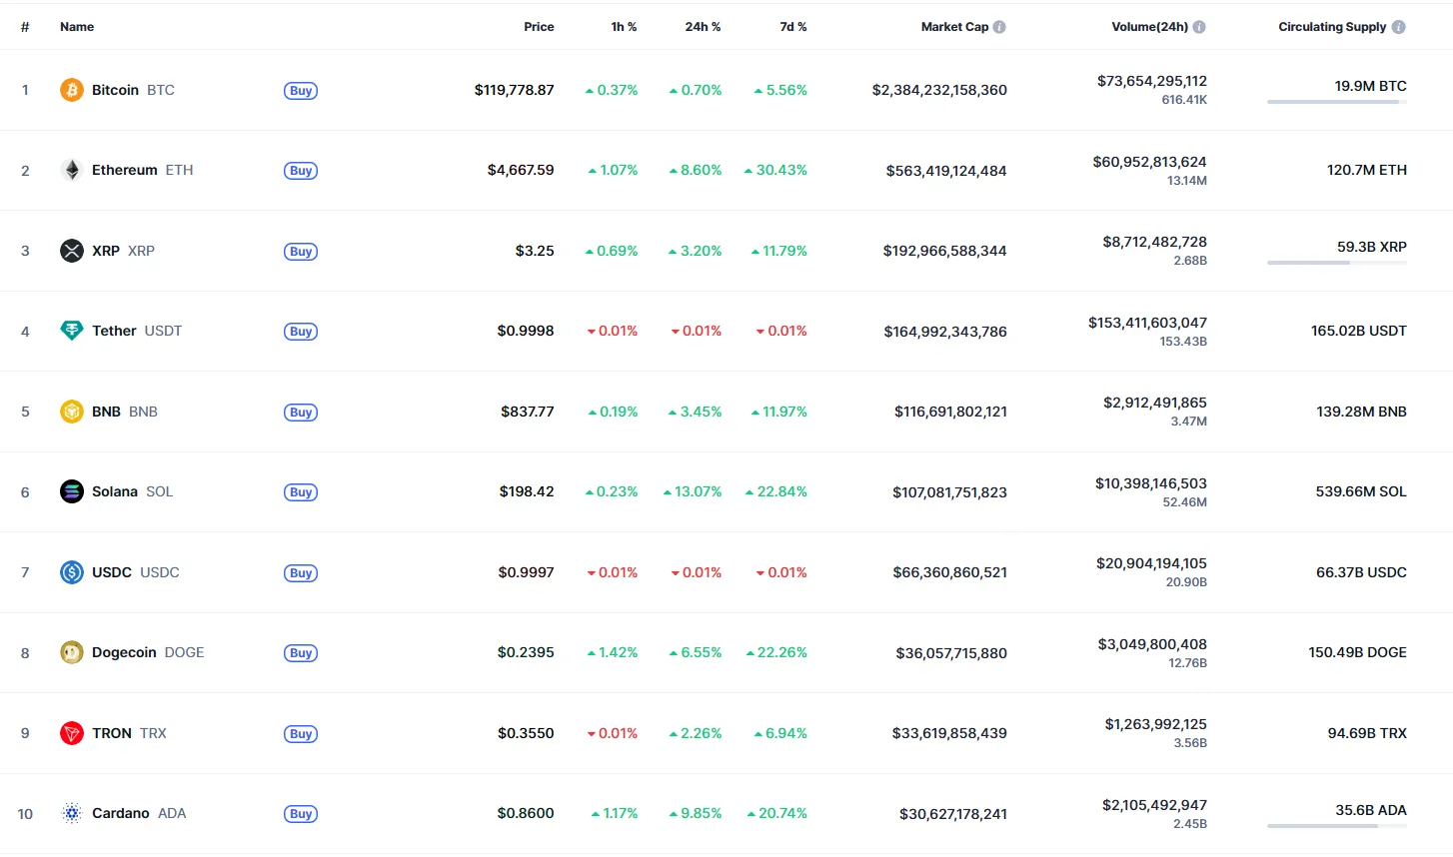Select the Ethereum price $4,667.59
The width and height of the screenshot is (1453, 857).
pos(521,170)
